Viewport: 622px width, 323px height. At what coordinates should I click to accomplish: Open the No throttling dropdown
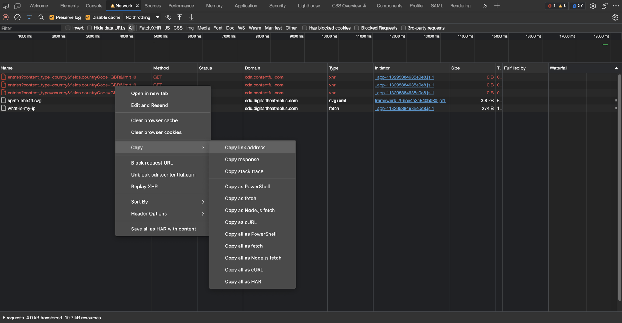click(142, 17)
